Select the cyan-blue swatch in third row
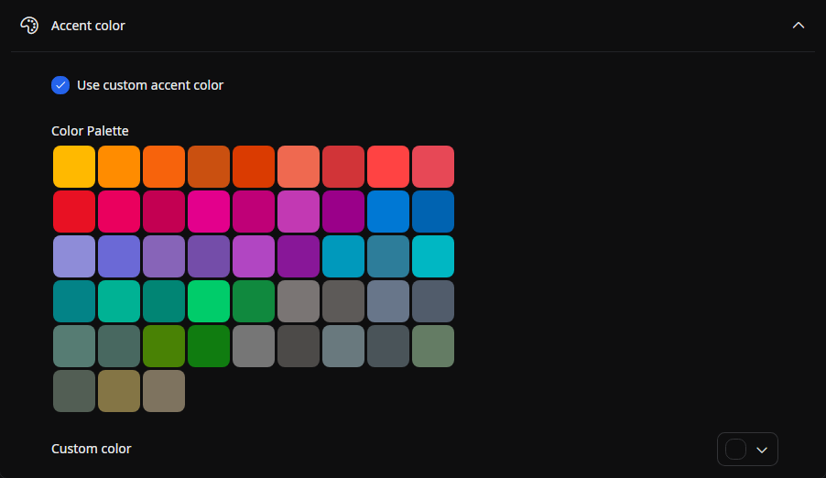826x478 pixels. coord(343,256)
